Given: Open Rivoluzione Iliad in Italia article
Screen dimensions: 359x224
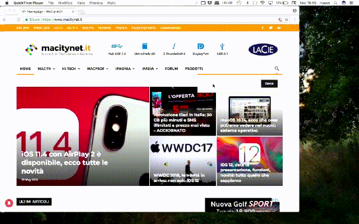Looking at the screenshot, I should click(182, 123).
